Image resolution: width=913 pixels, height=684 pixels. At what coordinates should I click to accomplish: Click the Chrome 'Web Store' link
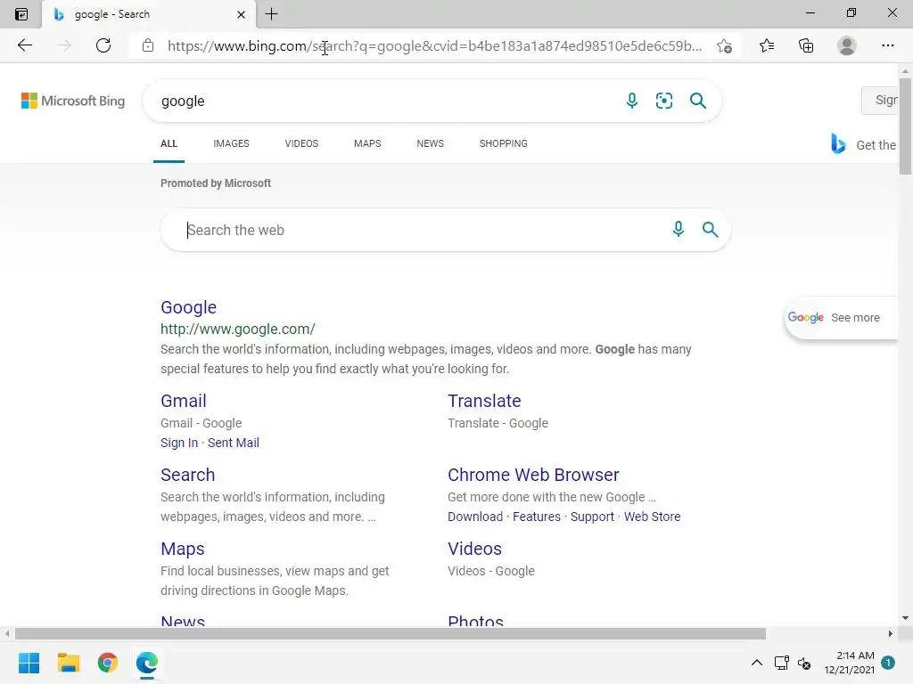[x=652, y=517]
